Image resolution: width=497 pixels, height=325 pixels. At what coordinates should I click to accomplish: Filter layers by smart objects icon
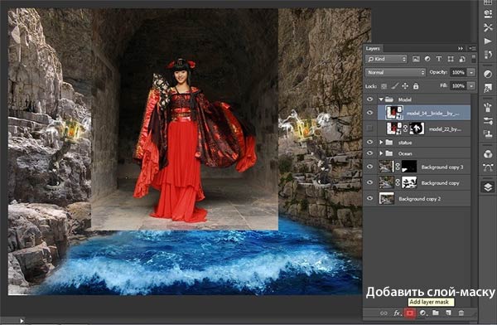click(462, 59)
